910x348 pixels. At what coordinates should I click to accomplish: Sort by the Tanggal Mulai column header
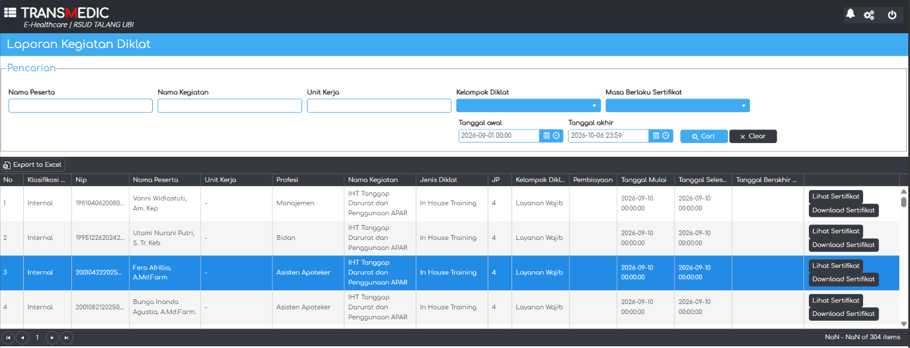coord(646,180)
